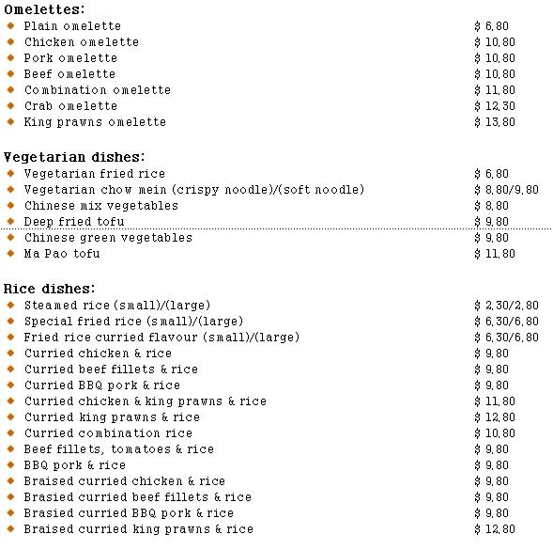Image resolution: width=553 pixels, height=550 pixels.
Task: Click the $ 2.30/2.80 steamed rice price
Action: (x=506, y=306)
